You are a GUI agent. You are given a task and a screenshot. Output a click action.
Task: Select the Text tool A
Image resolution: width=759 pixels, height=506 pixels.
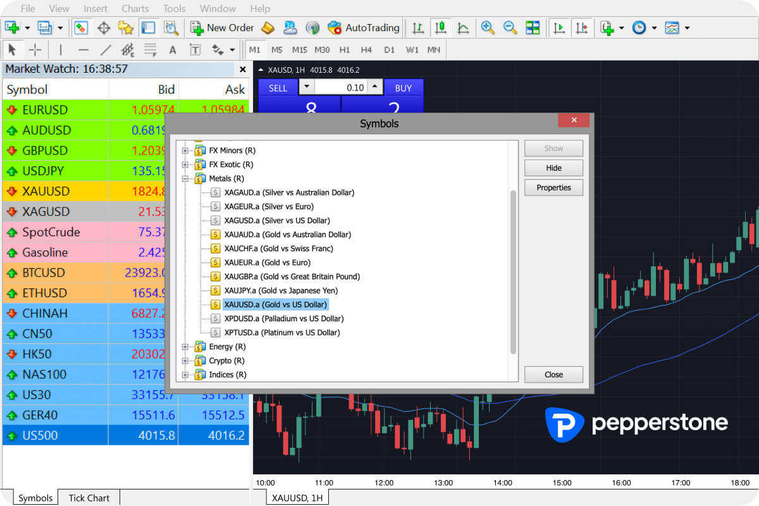tap(173, 49)
